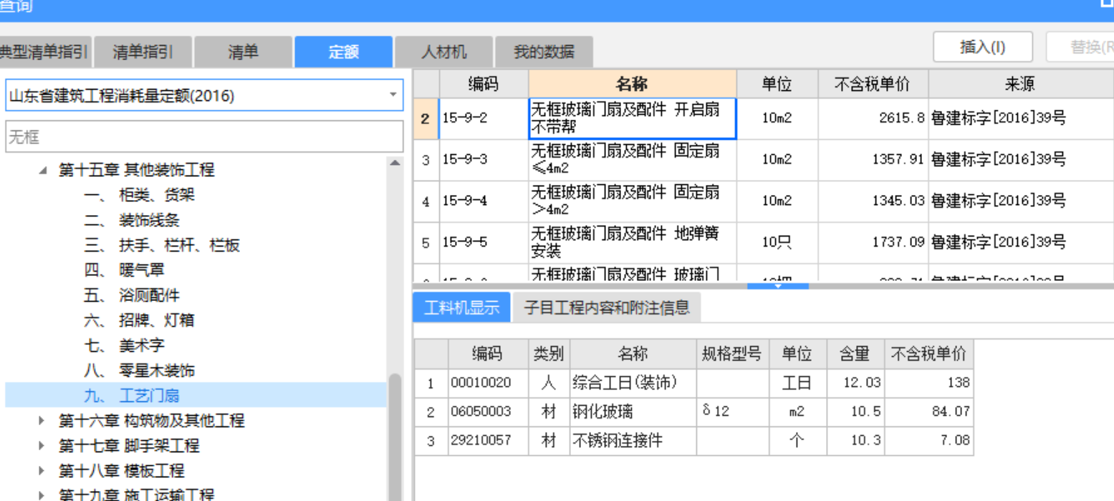The height and width of the screenshot is (501, 1114).
Task: Click the 不含税单价 header in upper table
Action: tap(873, 84)
